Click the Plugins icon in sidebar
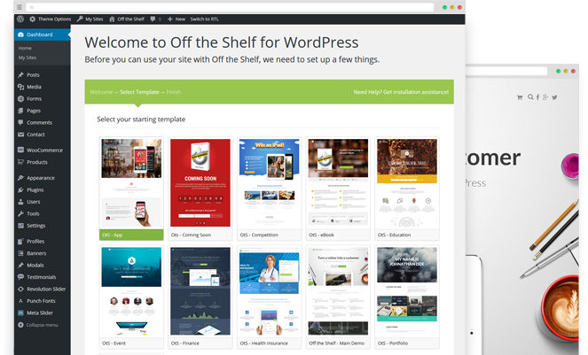The width and height of the screenshot is (588, 355). 20,189
